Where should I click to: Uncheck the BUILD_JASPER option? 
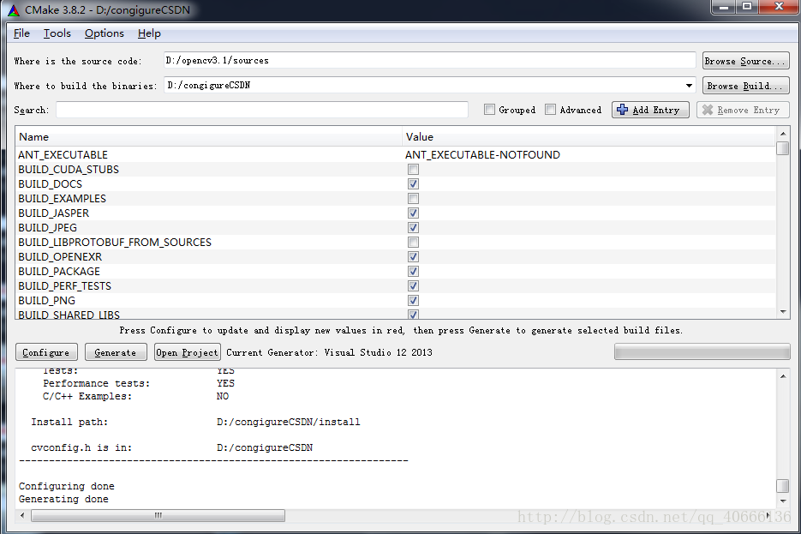tap(413, 213)
